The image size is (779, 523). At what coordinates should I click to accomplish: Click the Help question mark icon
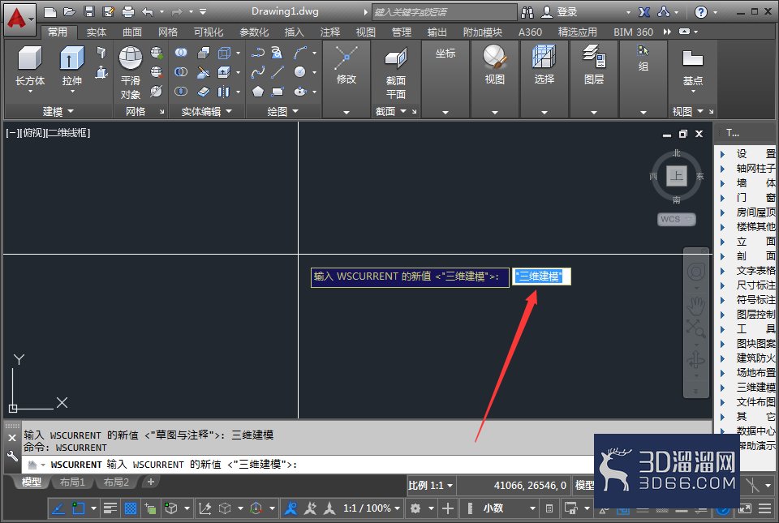(700, 12)
